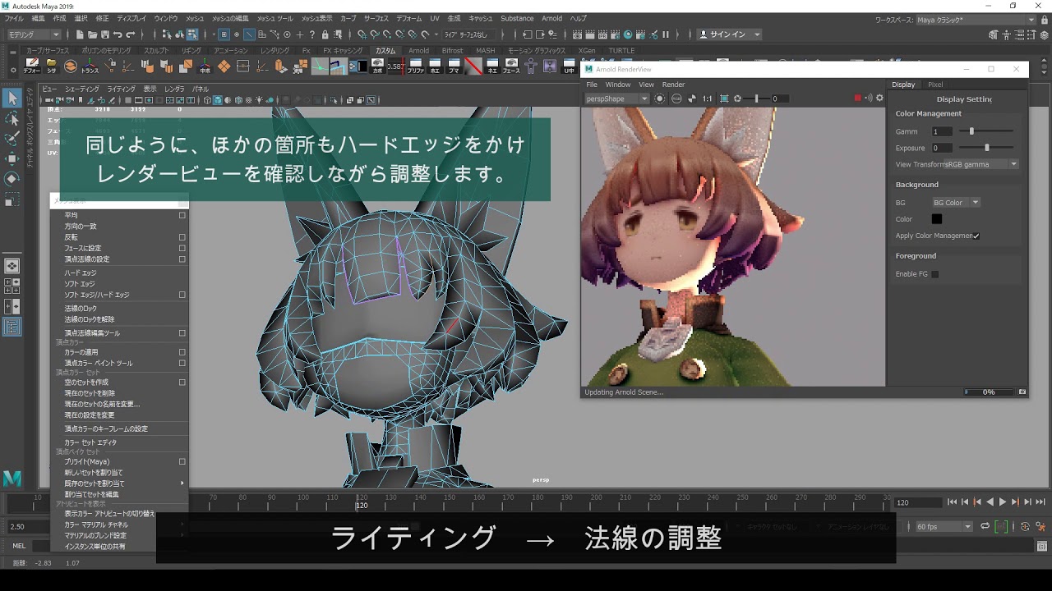Open the モデリング menu set dropdown

click(x=34, y=34)
